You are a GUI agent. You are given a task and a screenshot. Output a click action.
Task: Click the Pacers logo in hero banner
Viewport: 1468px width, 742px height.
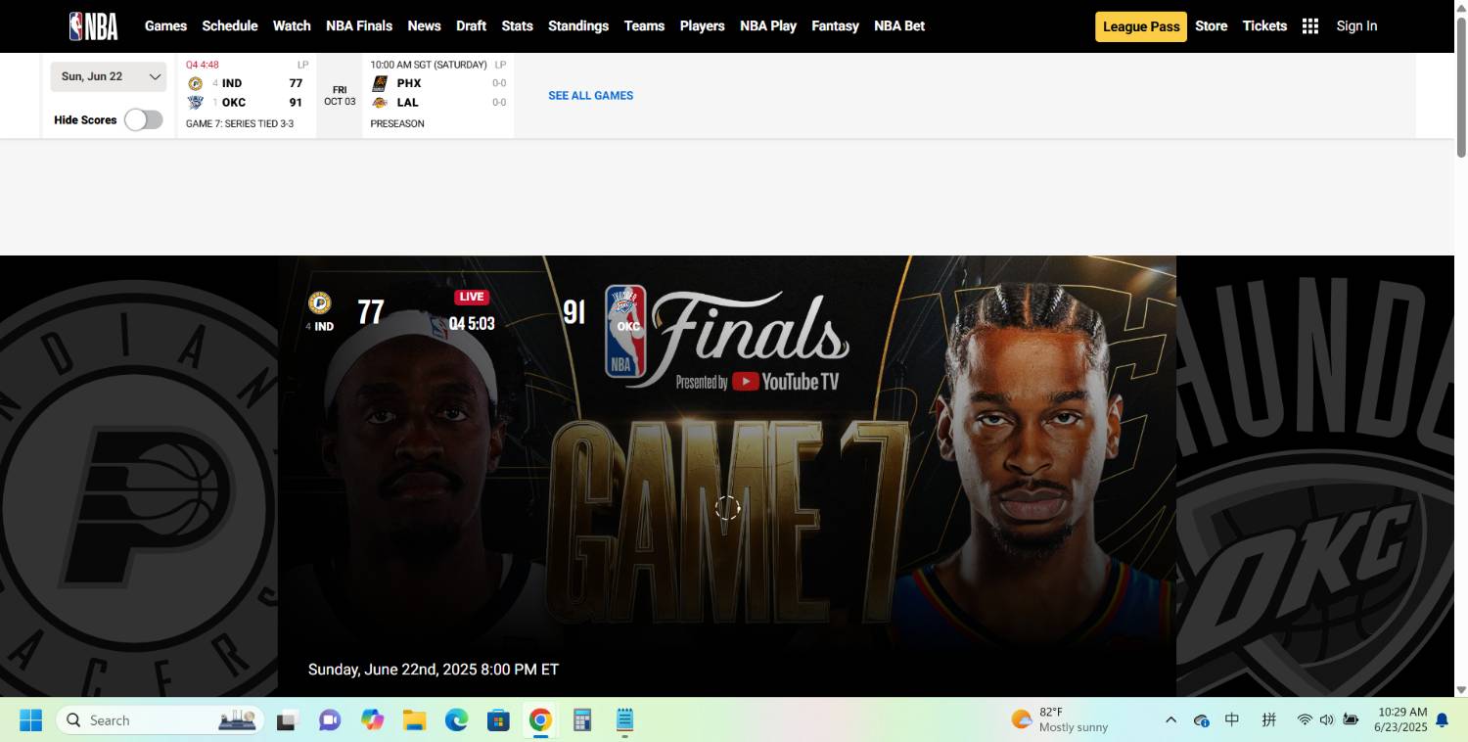(319, 303)
